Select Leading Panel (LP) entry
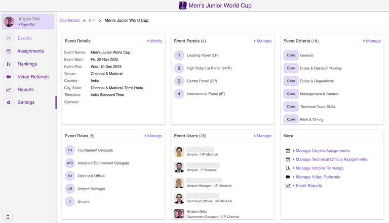The height and width of the screenshot is (223, 389). pos(202,55)
